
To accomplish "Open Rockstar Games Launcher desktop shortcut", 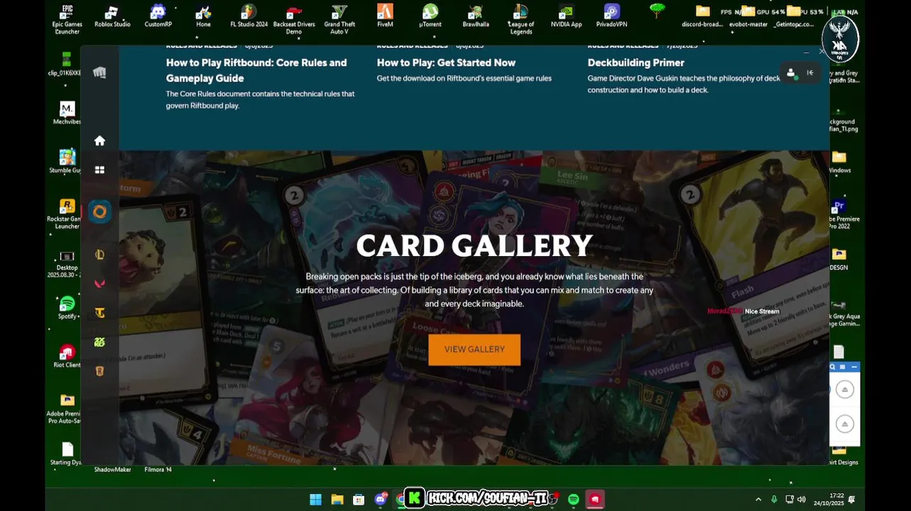I will 66,214.
